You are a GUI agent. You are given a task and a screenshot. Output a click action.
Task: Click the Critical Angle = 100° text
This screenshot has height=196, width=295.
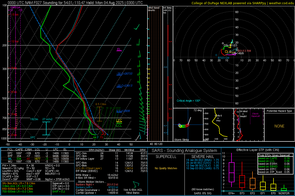(x=188, y=101)
